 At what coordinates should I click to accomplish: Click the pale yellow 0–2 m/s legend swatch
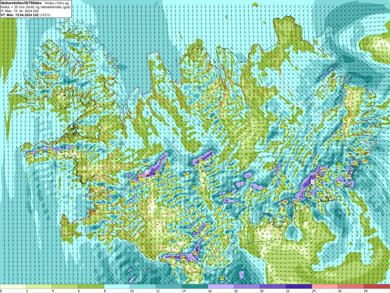pos(13,287)
